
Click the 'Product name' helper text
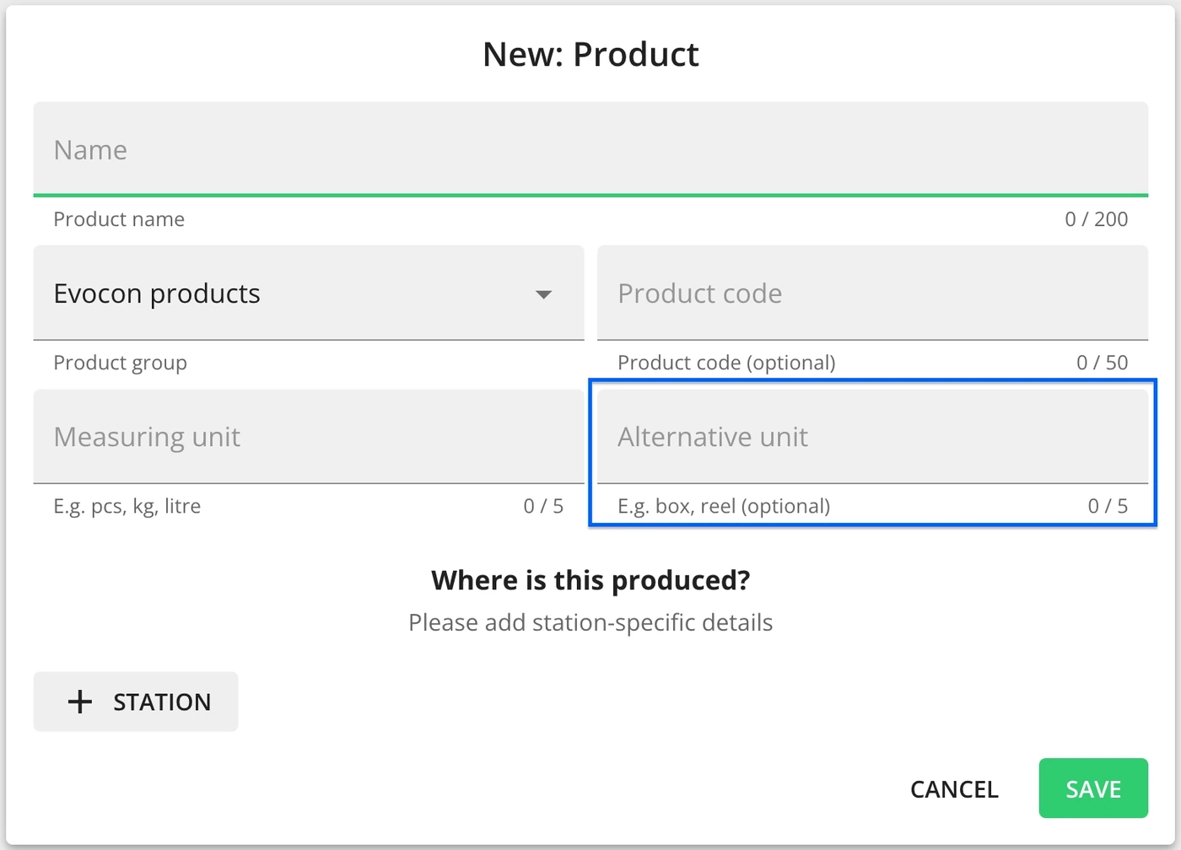(x=119, y=219)
